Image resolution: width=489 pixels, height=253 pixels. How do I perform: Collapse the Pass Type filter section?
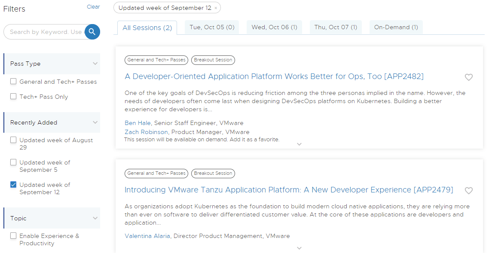point(95,64)
